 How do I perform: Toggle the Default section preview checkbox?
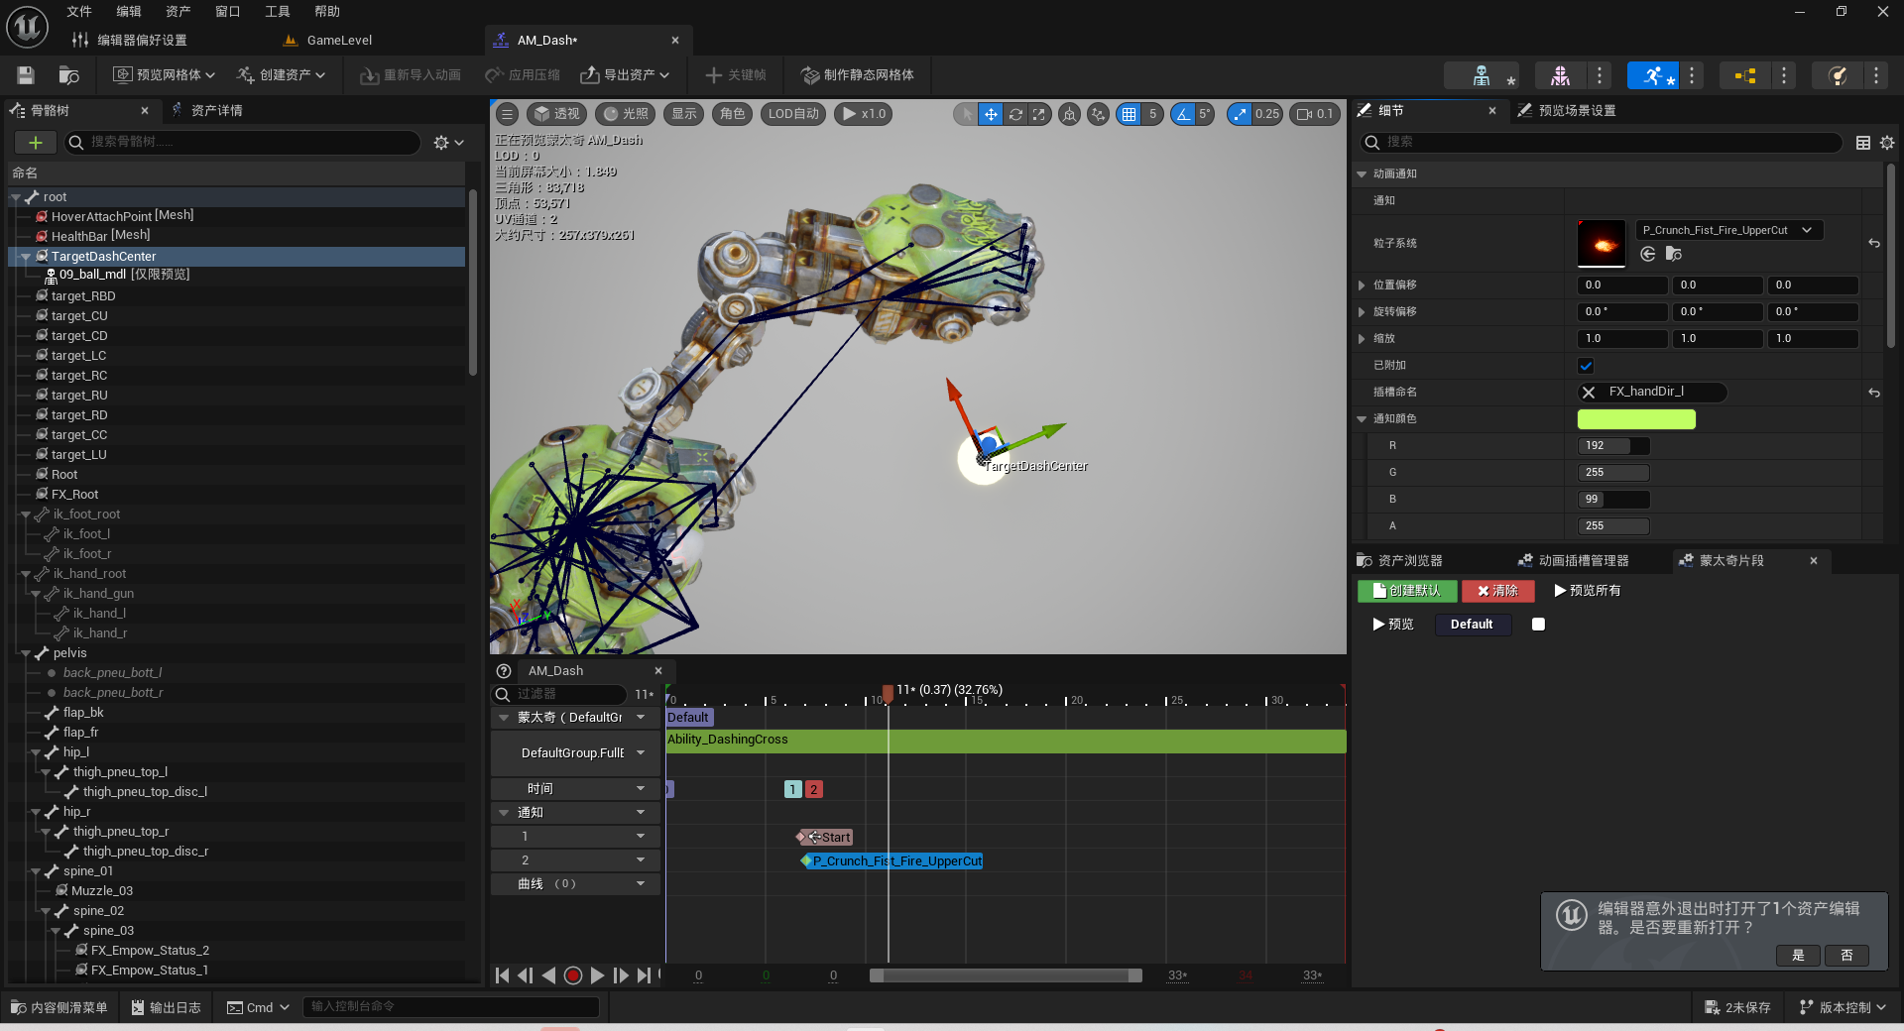click(x=1538, y=625)
